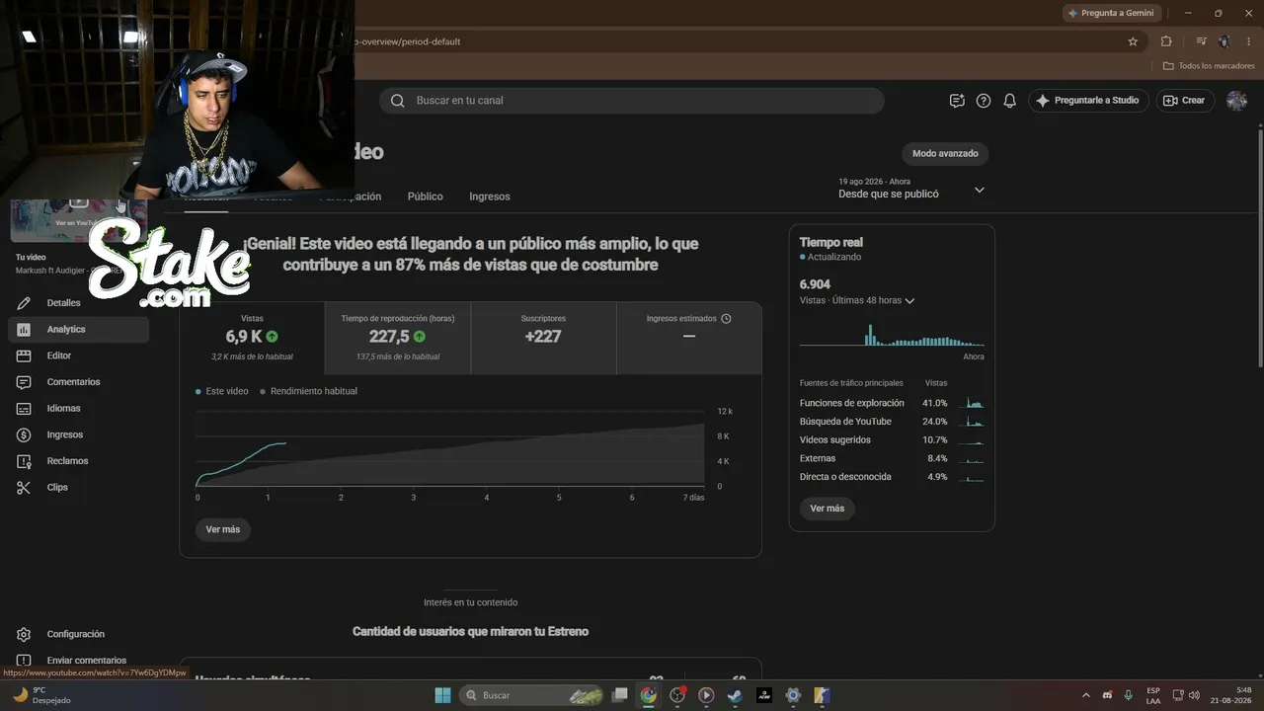Click the Idiomas subtitles icon in sidebar

point(25,408)
